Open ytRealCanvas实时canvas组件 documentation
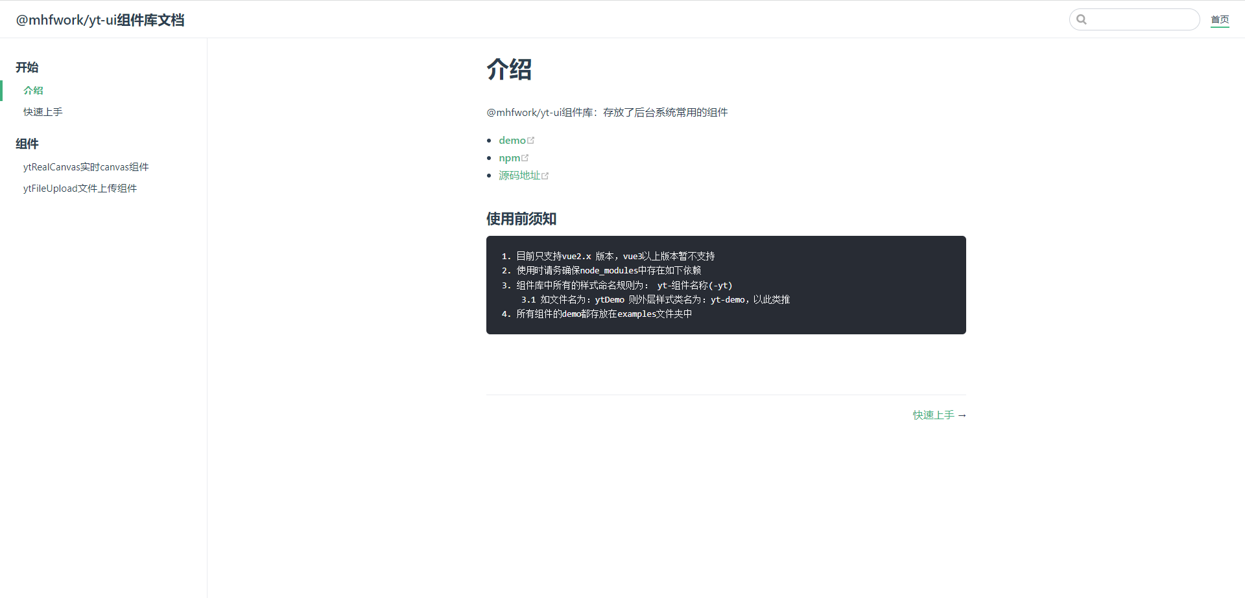Screen dimensions: 1245x598 [86, 167]
